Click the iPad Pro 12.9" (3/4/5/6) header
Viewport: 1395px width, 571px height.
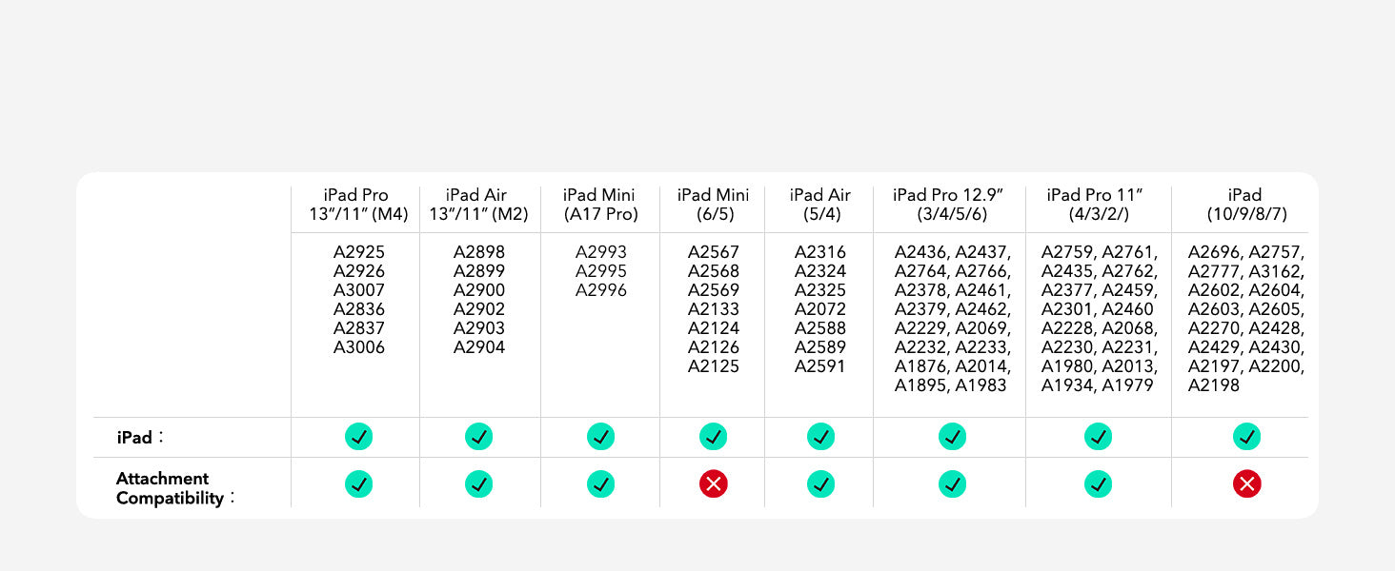click(x=952, y=205)
